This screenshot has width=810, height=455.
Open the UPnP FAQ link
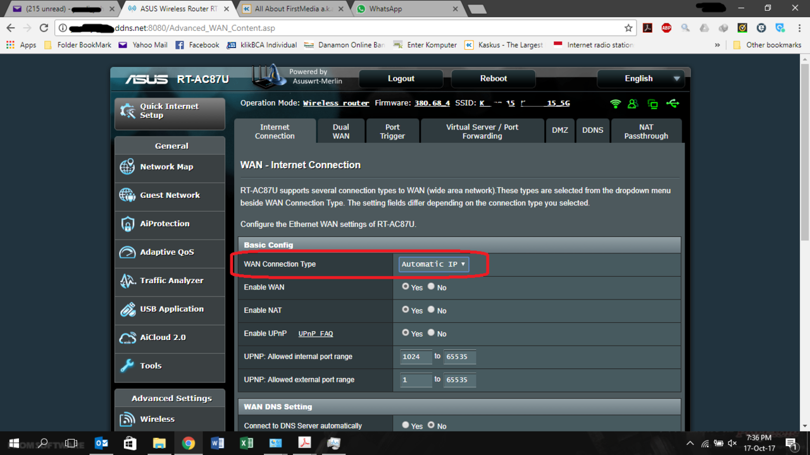pos(315,334)
